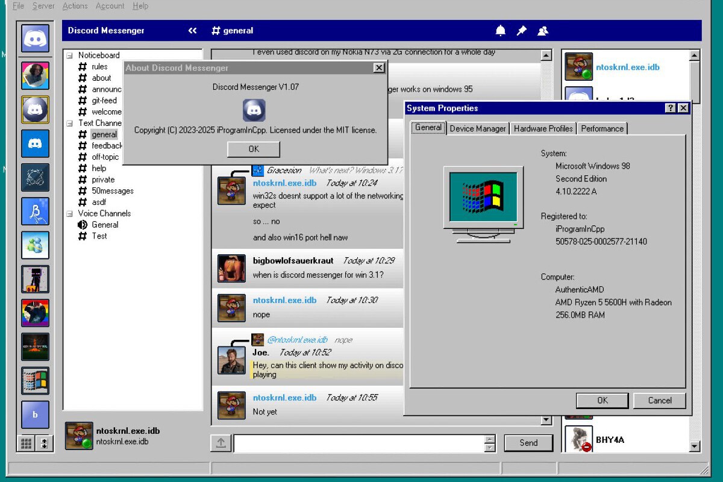Open the Server menu
This screenshot has height=482, width=723.
click(43, 6)
